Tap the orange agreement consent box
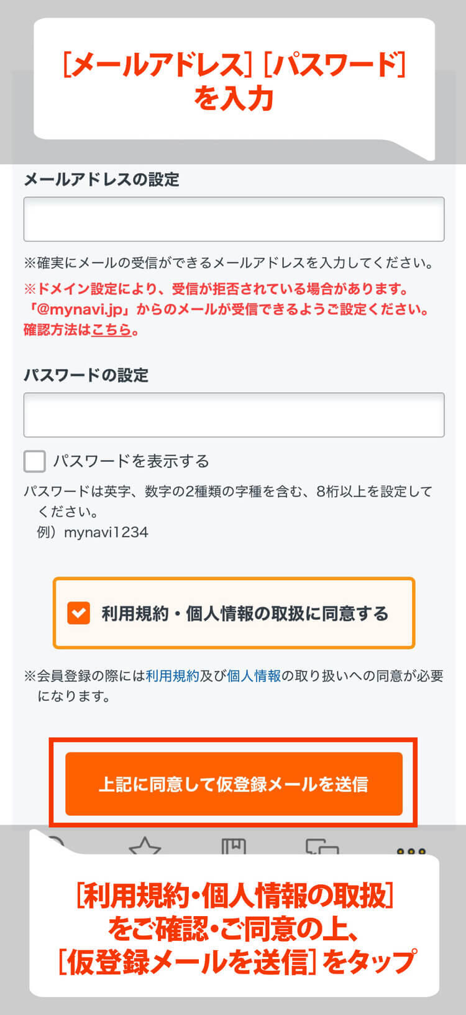 (x=233, y=614)
